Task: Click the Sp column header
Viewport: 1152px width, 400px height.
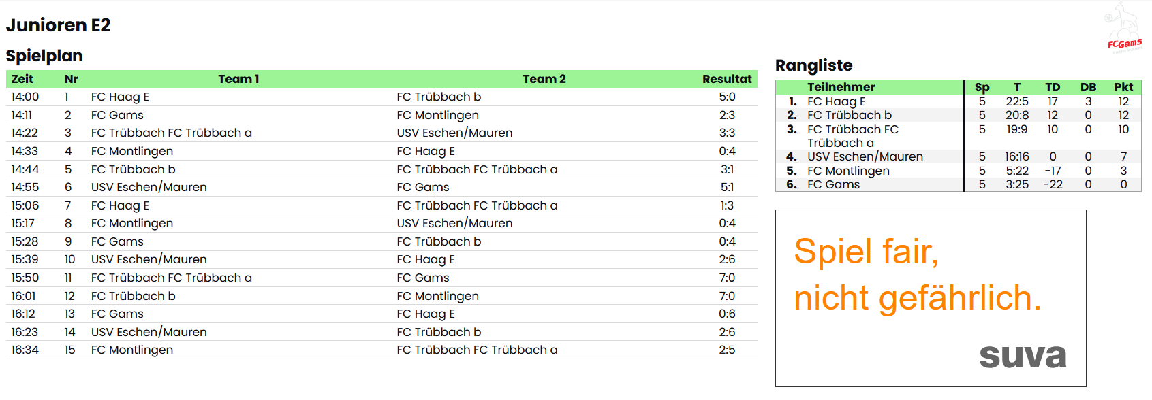Action: 982,87
